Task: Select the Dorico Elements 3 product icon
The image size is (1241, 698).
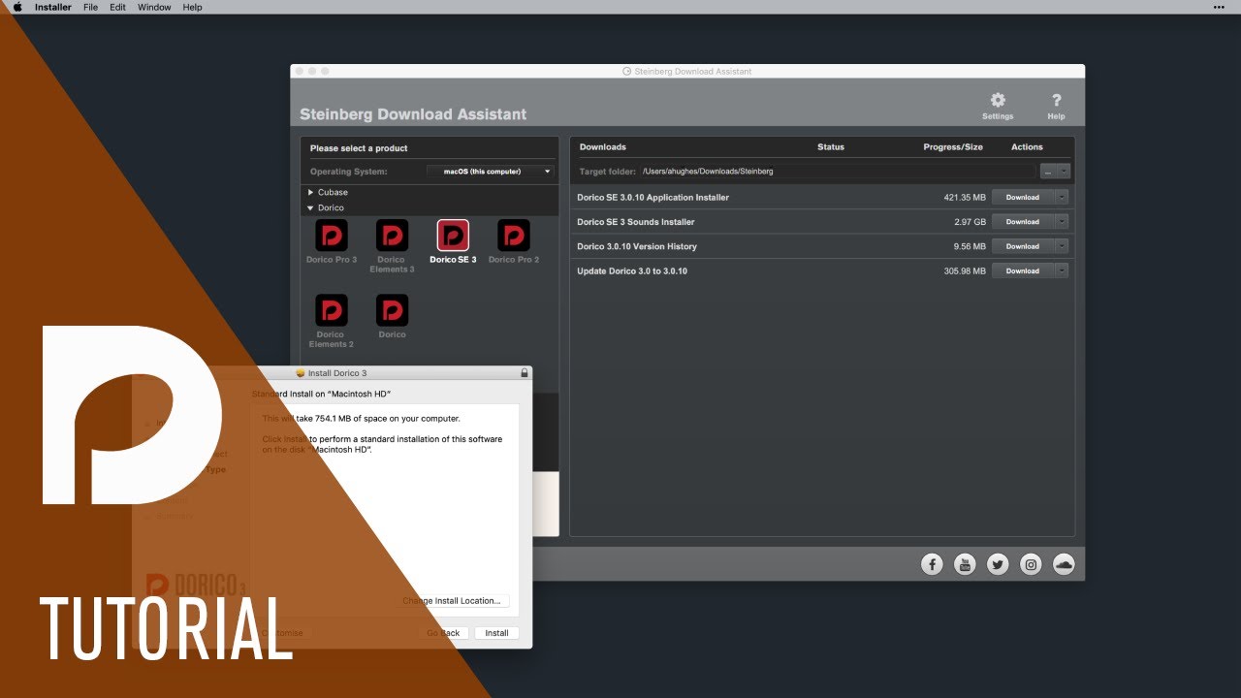Action: click(392, 236)
